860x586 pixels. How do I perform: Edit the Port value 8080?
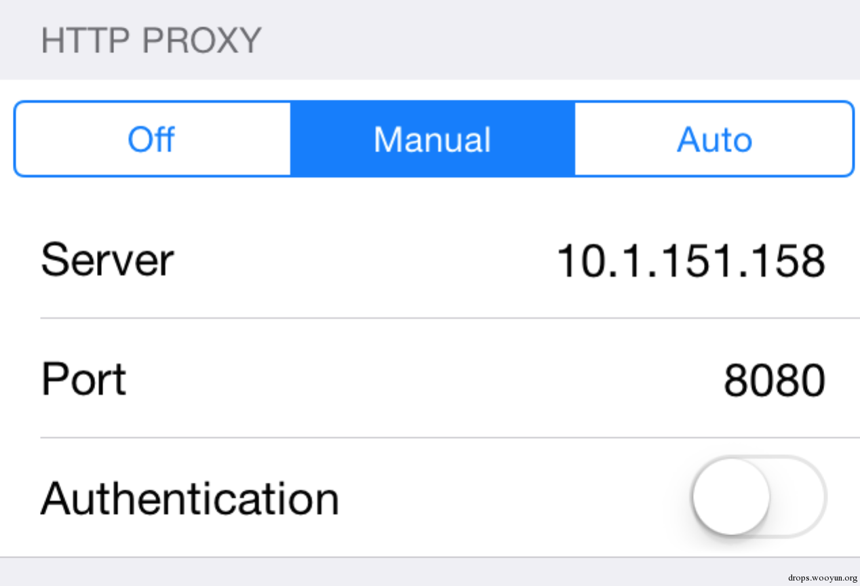tap(775, 380)
